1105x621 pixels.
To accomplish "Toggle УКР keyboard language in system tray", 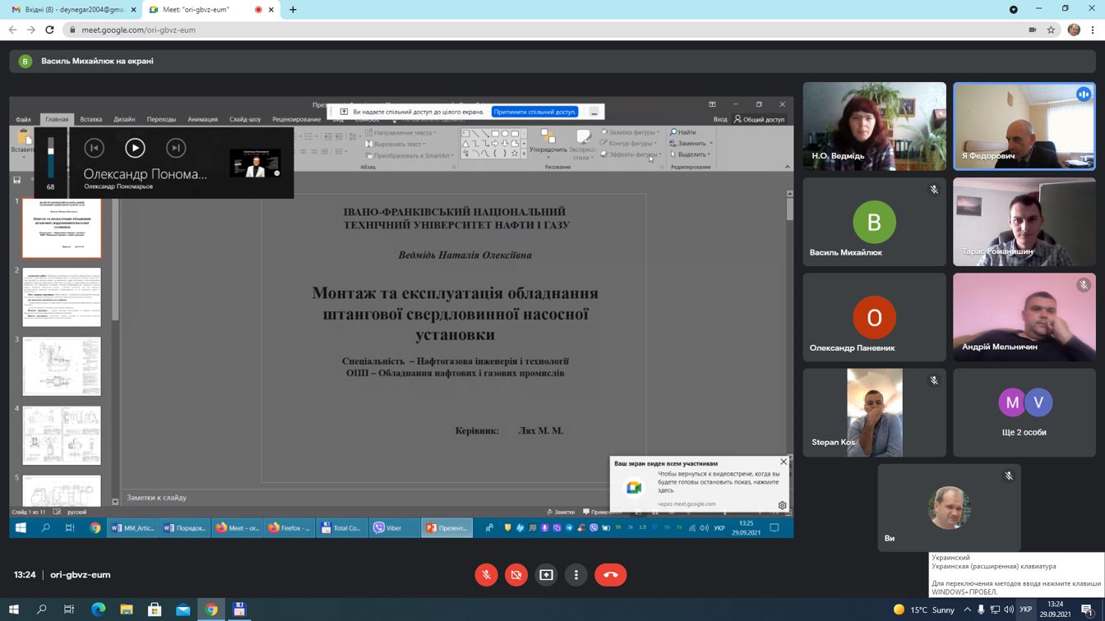I will click(1025, 609).
